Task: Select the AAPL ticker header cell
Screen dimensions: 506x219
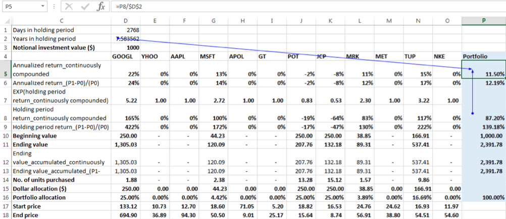Action: point(185,56)
